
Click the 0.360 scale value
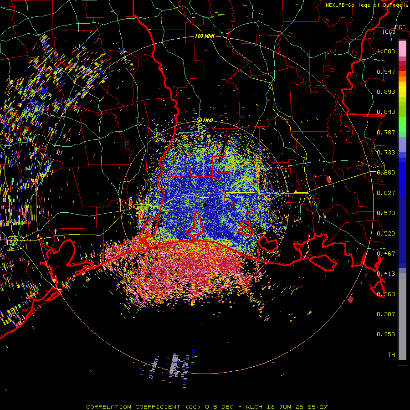(x=386, y=294)
